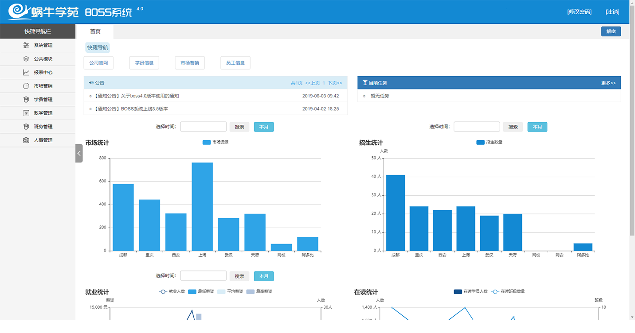Click the 公共模块 layers icon
This screenshot has width=635, height=333.
coord(26,59)
